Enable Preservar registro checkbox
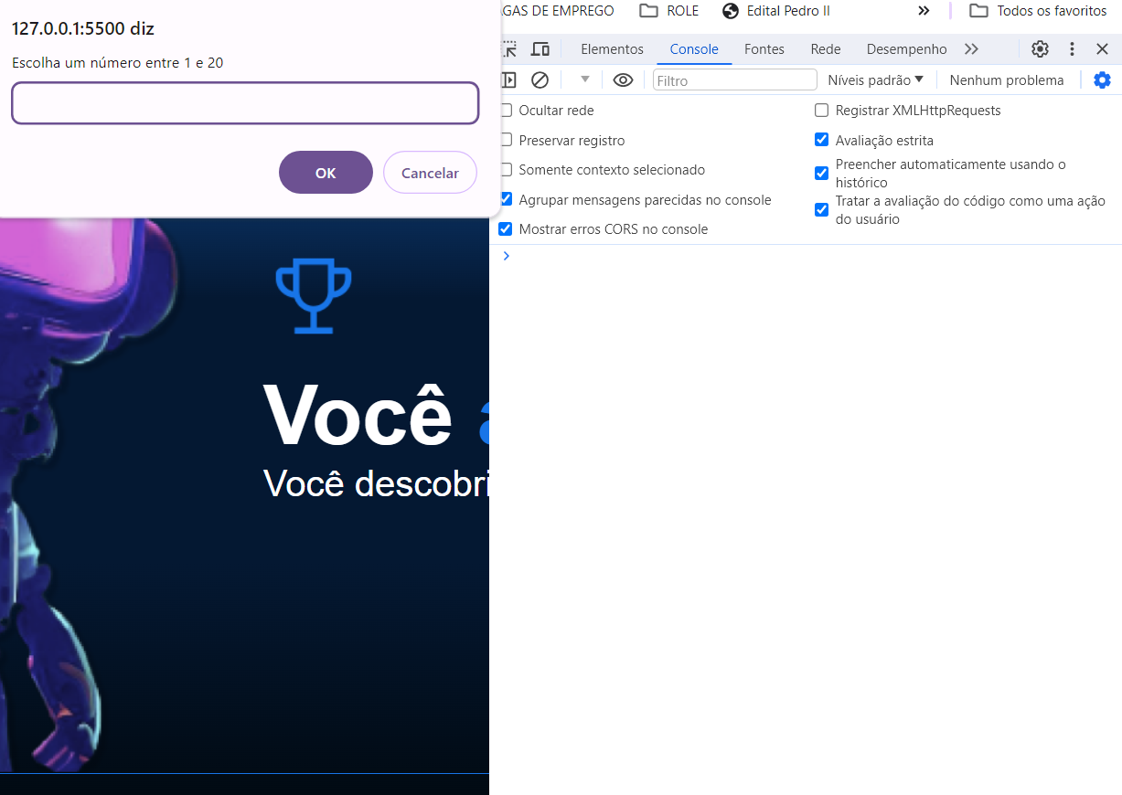Viewport: 1122px width, 795px height. click(x=506, y=141)
